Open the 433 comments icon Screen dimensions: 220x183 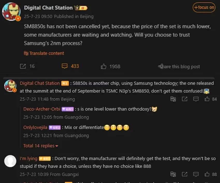(x=64, y=66)
